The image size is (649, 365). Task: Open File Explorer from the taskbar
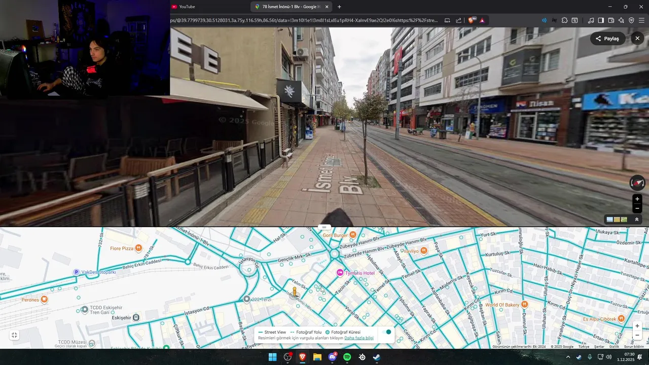(x=317, y=357)
